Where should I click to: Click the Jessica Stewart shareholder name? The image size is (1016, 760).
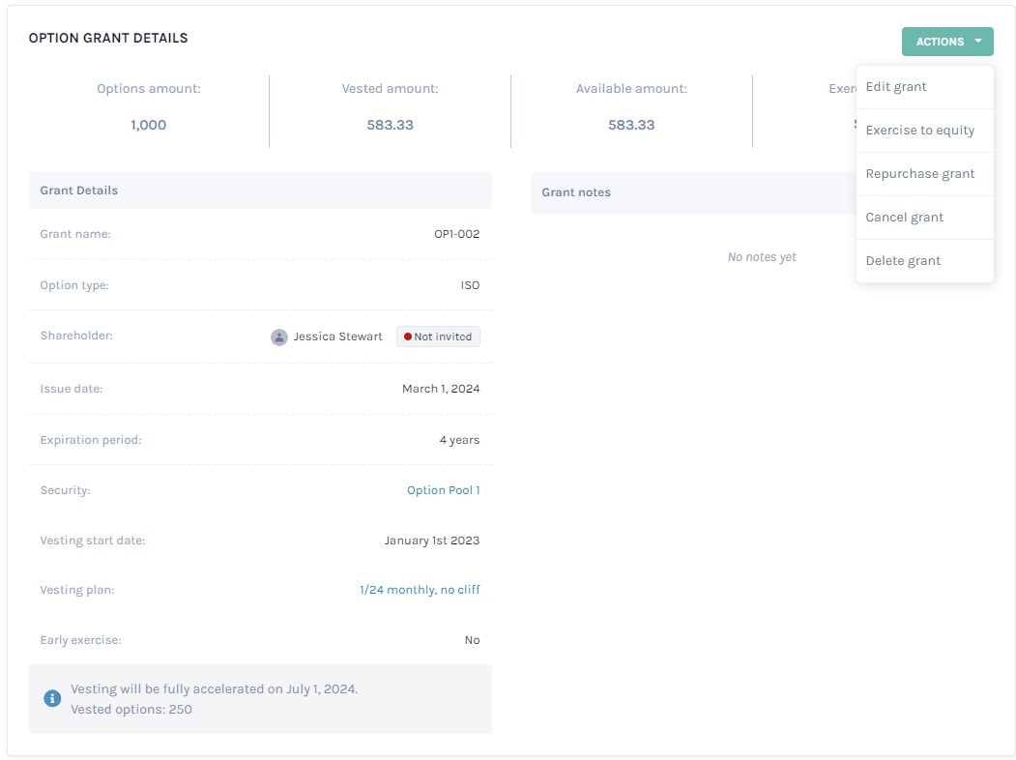click(x=337, y=336)
